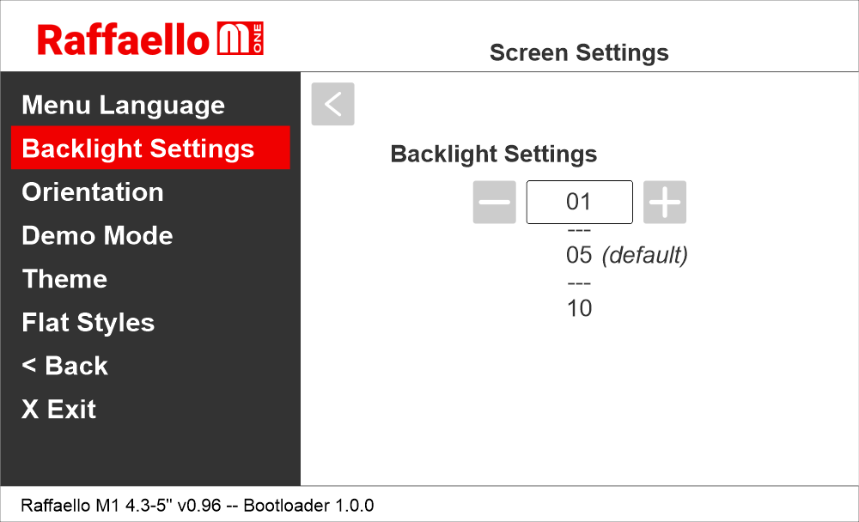Select the 05 backlight level value
This screenshot has width=859, height=522.
coord(580,255)
